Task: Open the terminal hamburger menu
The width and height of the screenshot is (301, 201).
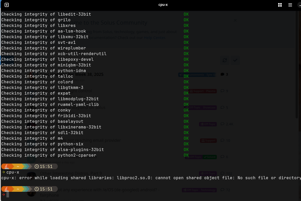Action: (290, 5)
